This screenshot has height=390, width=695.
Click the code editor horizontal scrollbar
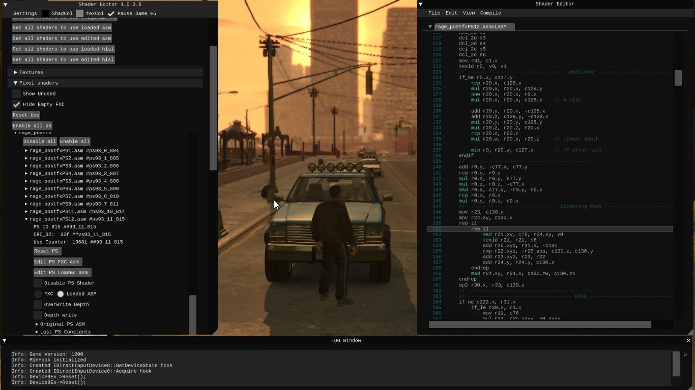540,324
